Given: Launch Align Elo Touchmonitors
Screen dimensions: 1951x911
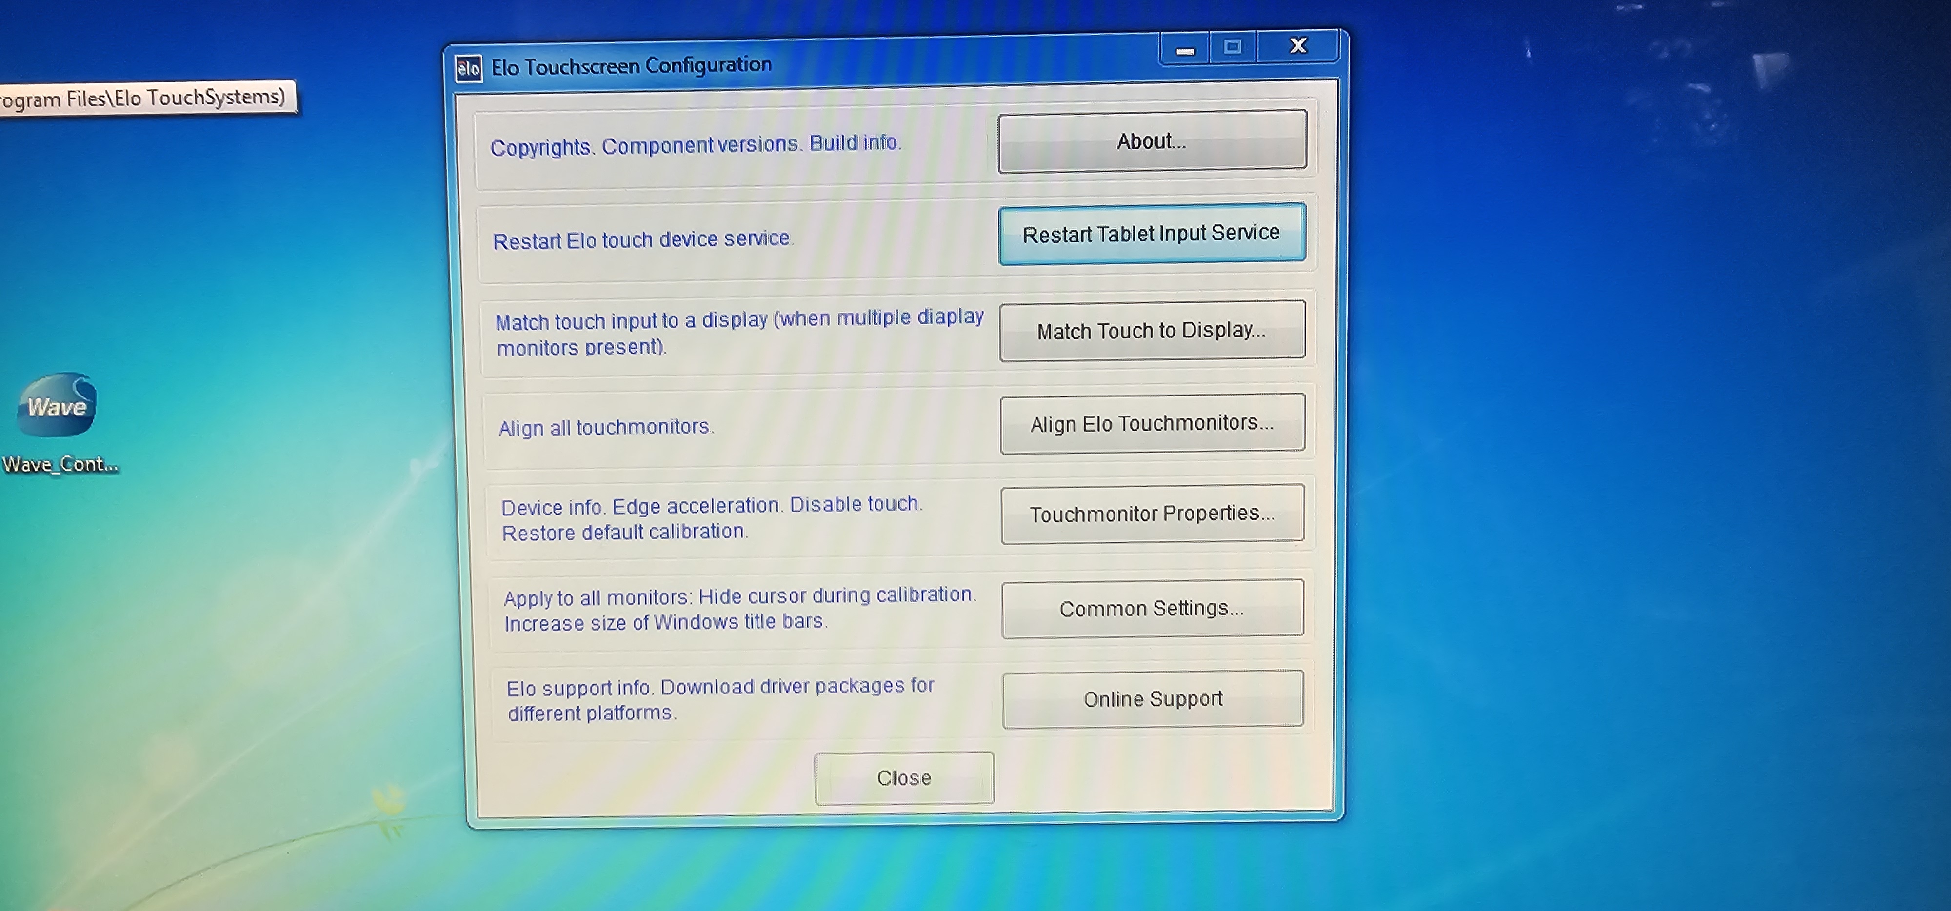Looking at the screenshot, I should click(x=1152, y=423).
